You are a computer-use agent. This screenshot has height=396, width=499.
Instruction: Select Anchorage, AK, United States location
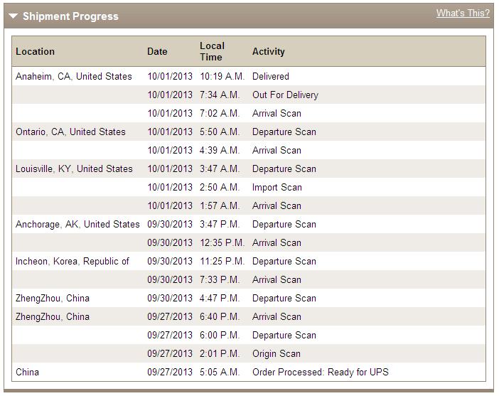[x=77, y=224]
